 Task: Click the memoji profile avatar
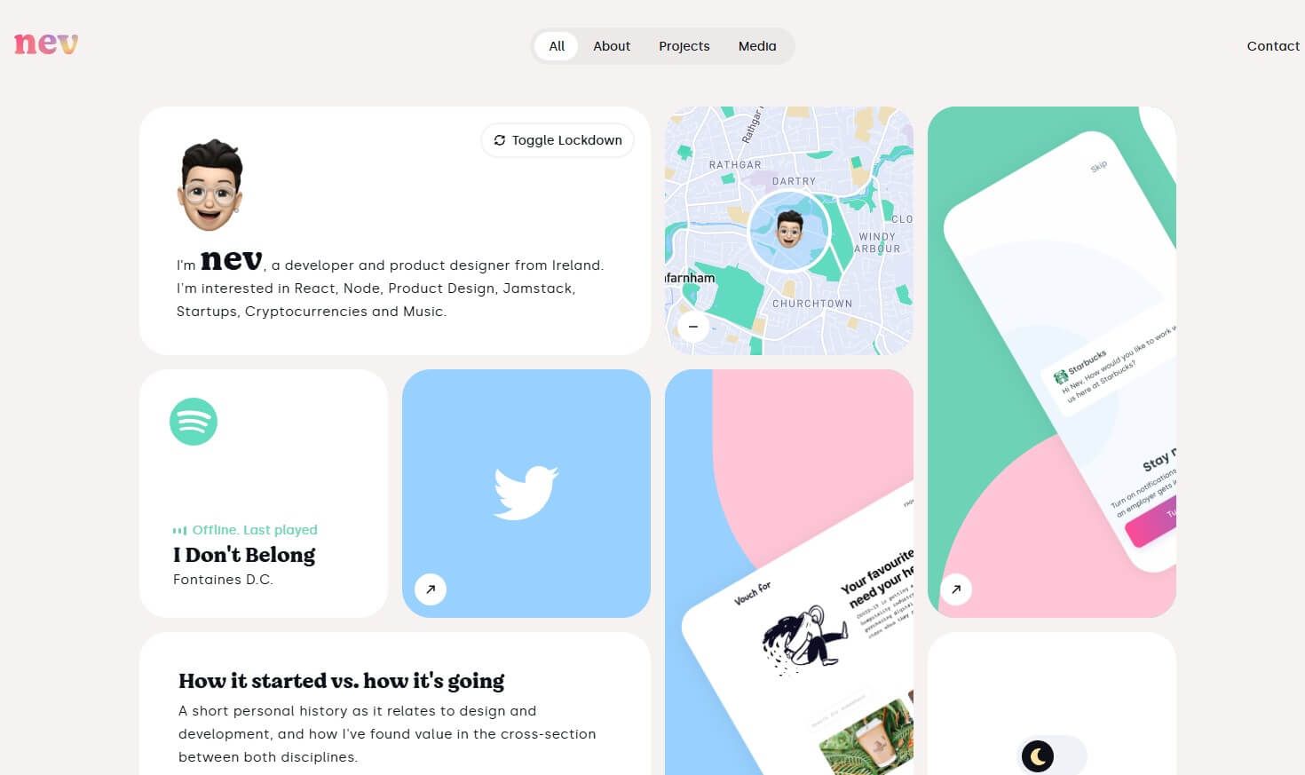click(210, 185)
